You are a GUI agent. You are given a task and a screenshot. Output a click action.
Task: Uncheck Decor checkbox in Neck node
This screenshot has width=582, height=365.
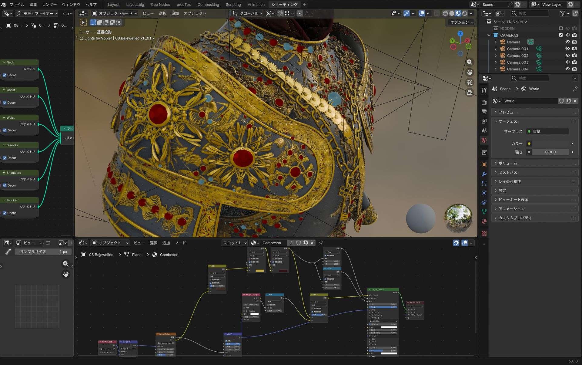tap(5, 75)
